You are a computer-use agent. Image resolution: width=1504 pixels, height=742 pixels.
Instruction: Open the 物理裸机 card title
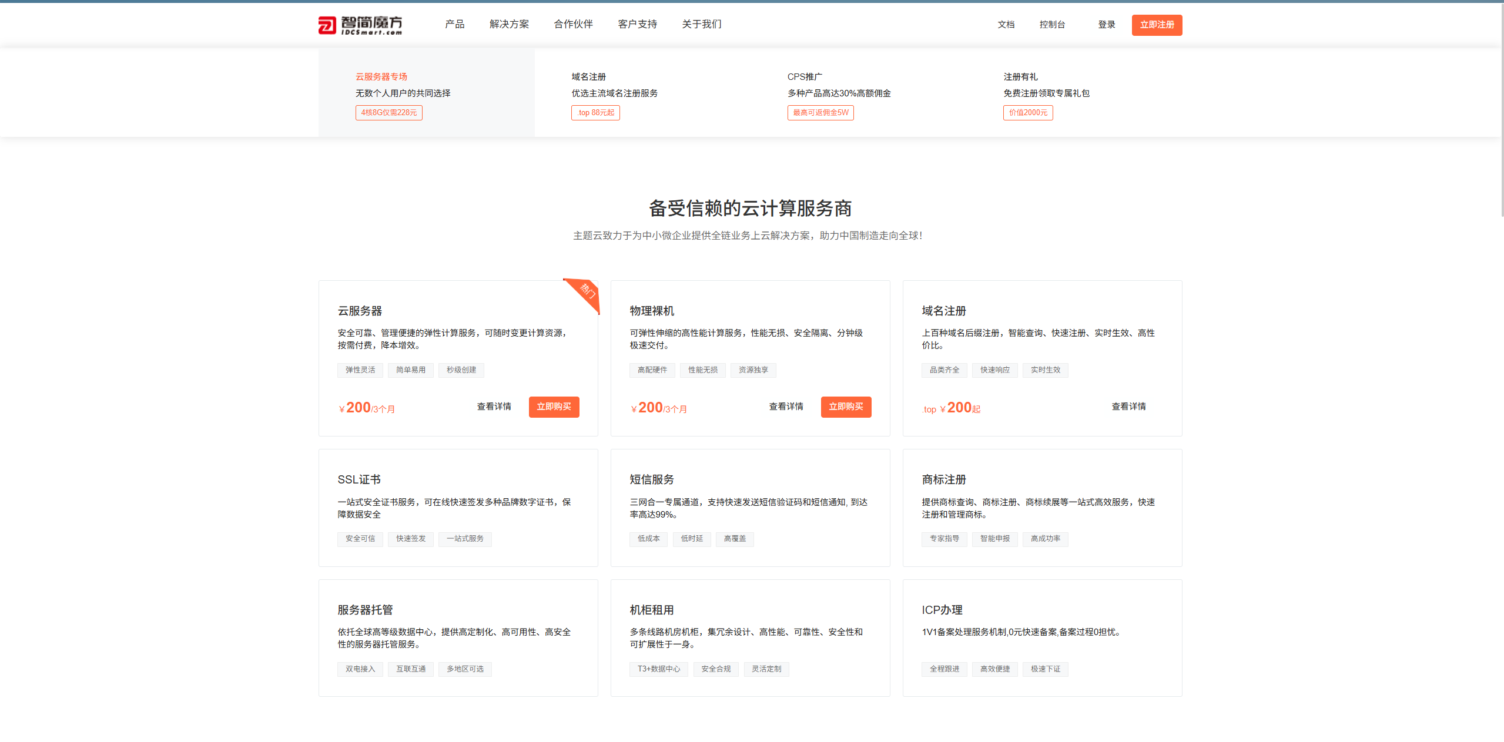652,311
